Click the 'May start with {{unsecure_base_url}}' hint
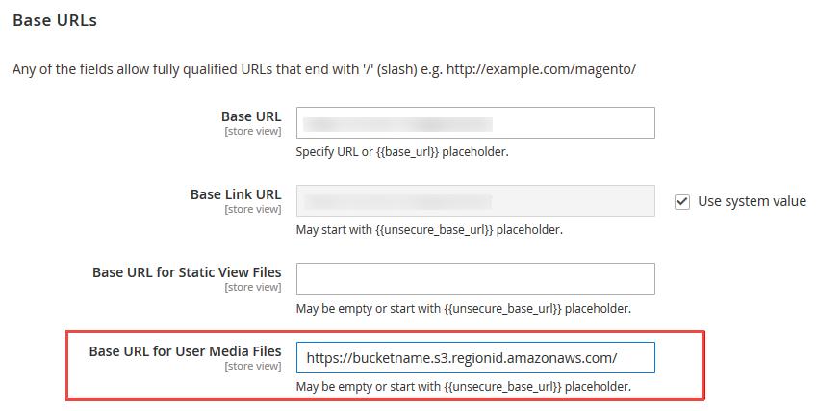The image size is (817, 411). coord(429,230)
